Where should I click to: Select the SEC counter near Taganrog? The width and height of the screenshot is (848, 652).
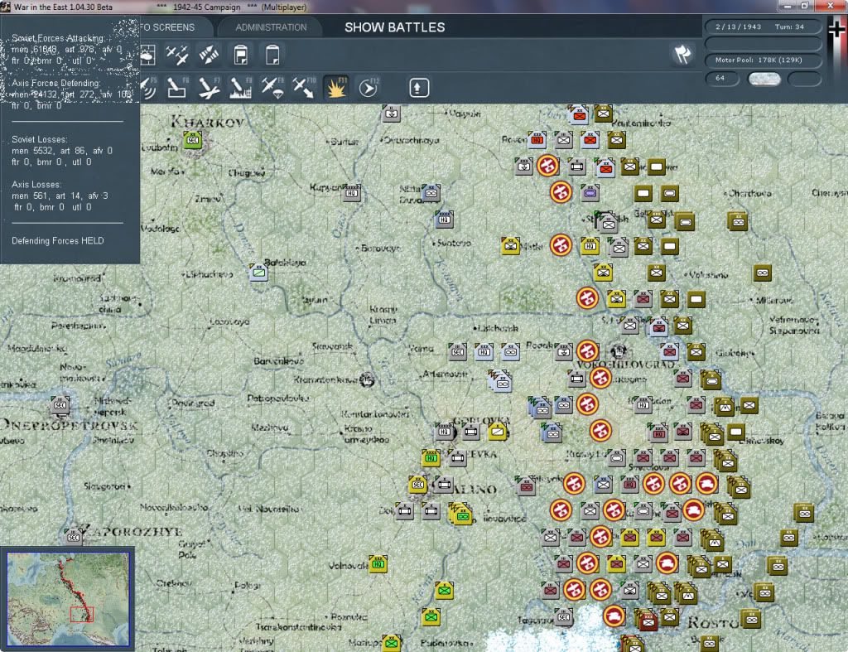pyautogui.click(x=563, y=617)
